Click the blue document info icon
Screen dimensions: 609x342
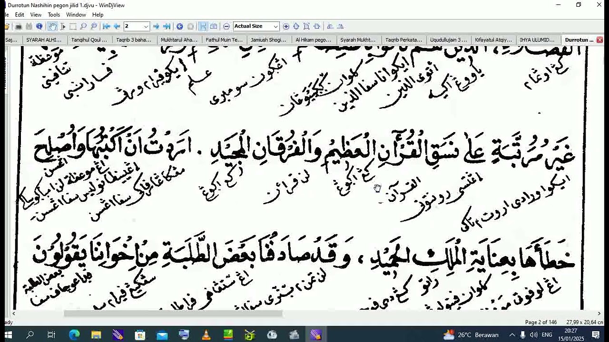coord(39,26)
